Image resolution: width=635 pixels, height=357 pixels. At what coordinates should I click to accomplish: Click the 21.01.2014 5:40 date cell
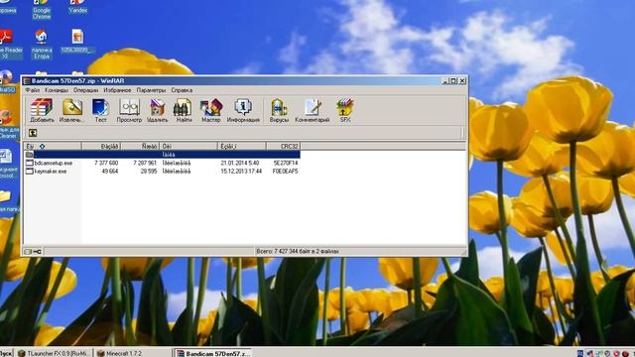pos(240,163)
